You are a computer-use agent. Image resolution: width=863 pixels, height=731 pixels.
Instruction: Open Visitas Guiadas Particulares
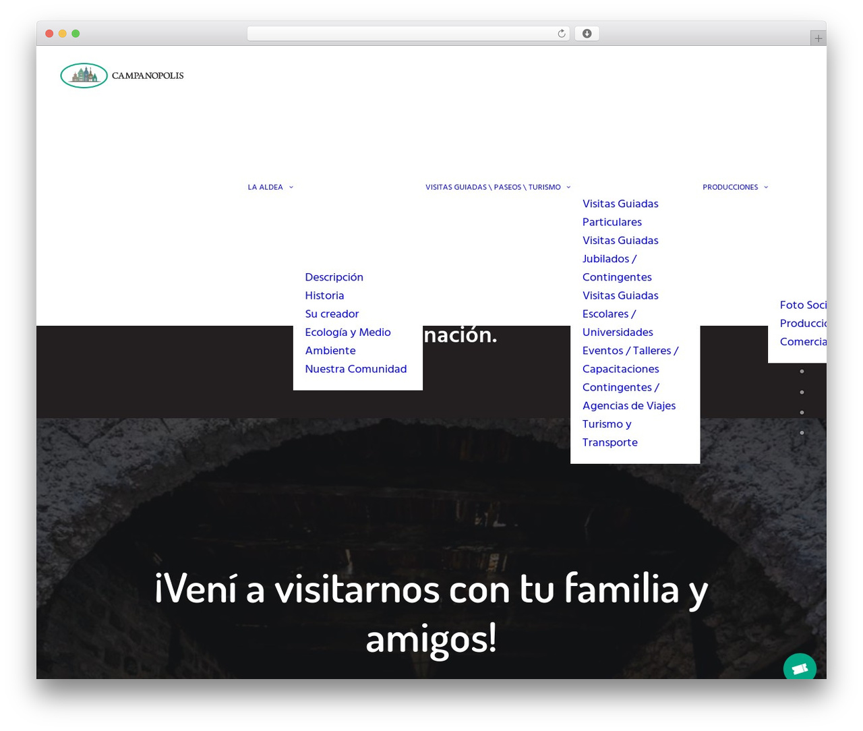coord(620,212)
